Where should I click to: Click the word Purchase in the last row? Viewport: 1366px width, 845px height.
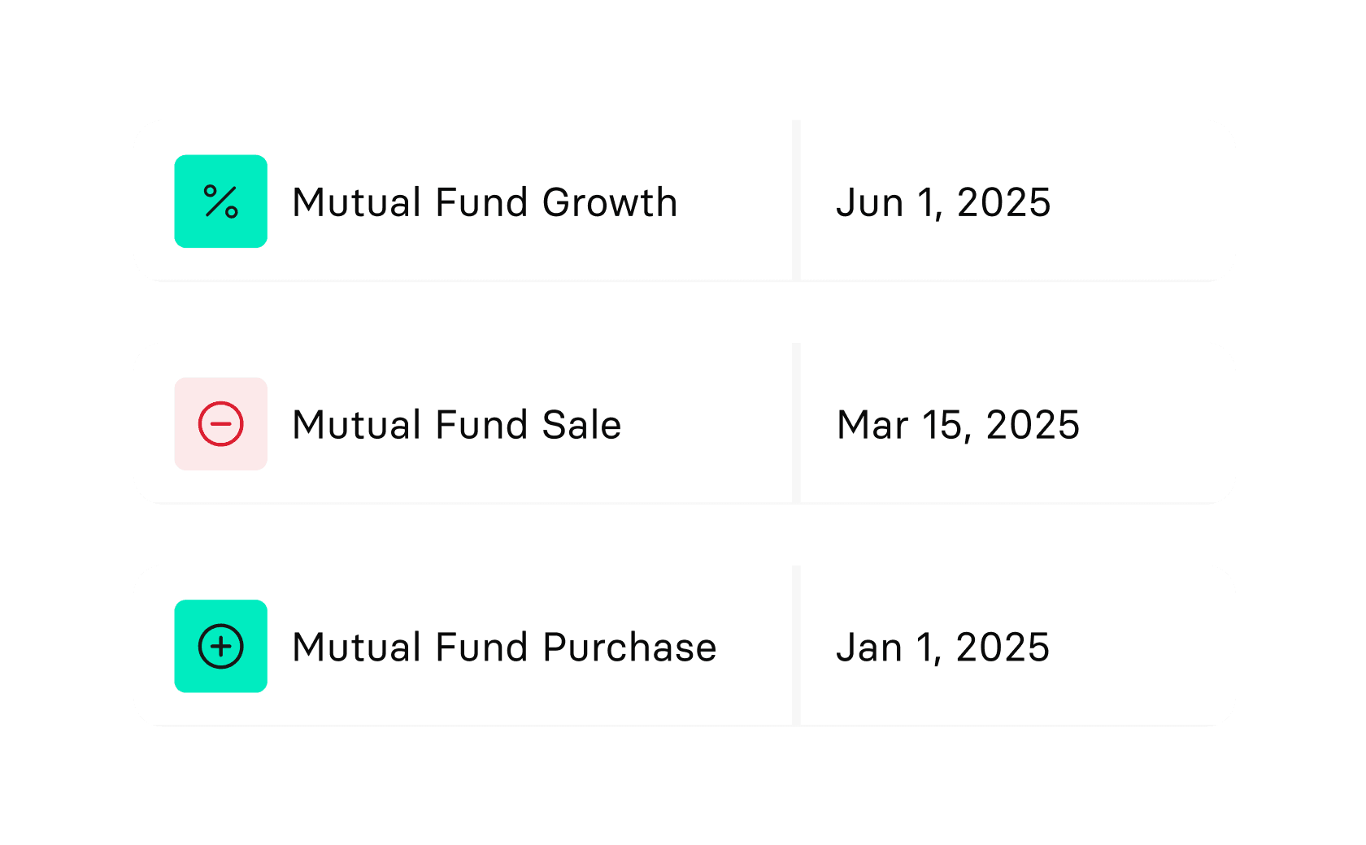coord(629,648)
